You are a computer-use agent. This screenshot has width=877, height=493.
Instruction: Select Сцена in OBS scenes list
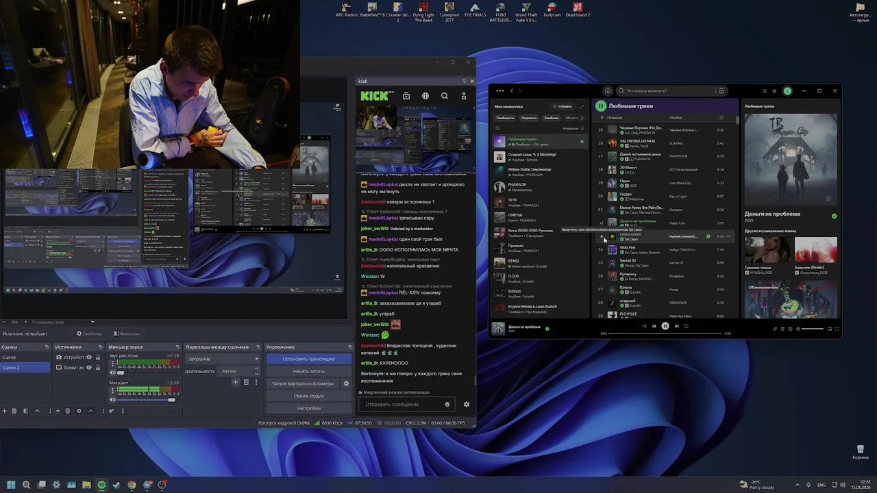coord(25,357)
